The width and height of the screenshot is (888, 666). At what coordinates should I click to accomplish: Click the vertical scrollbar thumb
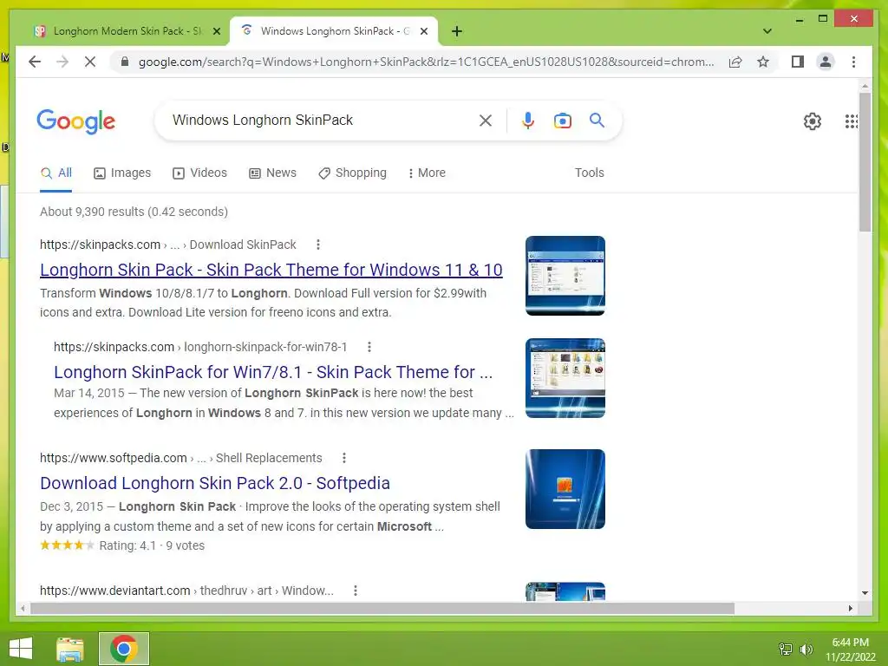point(865,162)
